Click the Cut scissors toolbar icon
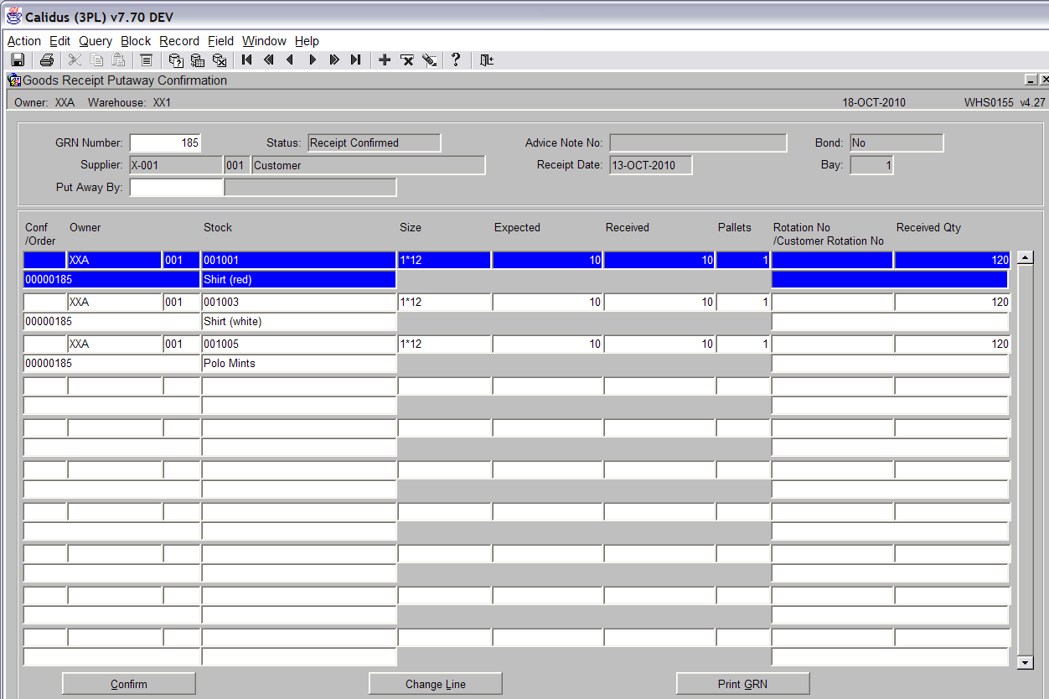Screen dimensions: 1049x699 pos(75,60)
